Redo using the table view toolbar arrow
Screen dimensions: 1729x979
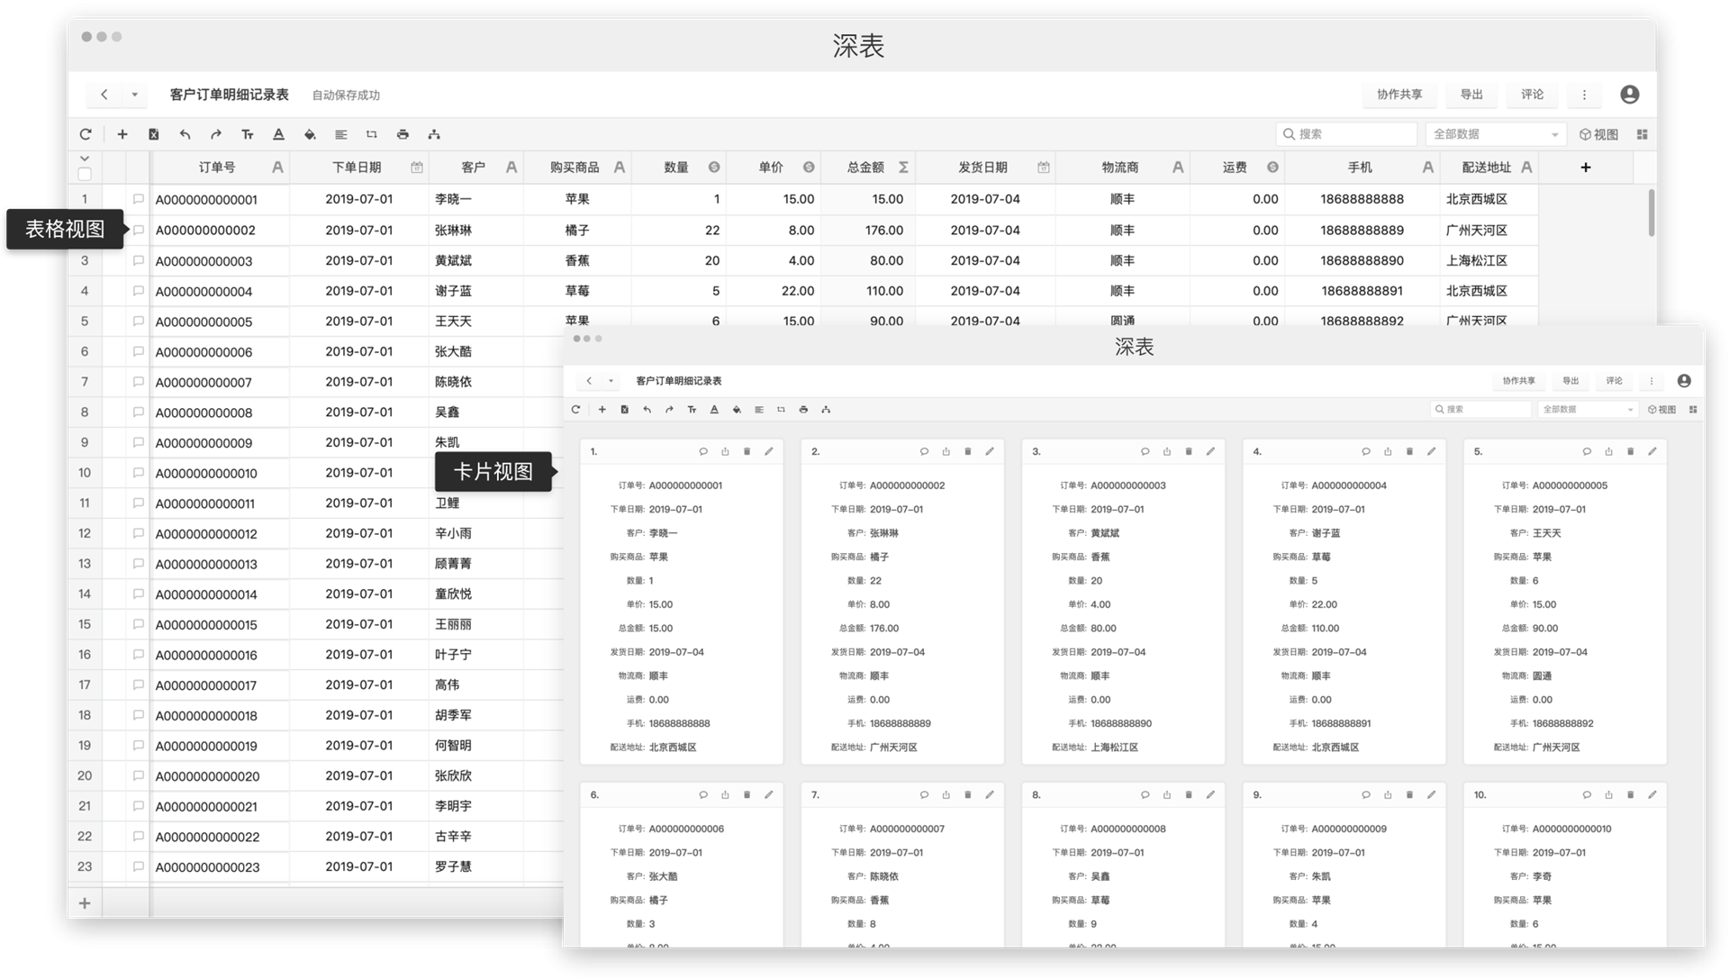point(216,134)
